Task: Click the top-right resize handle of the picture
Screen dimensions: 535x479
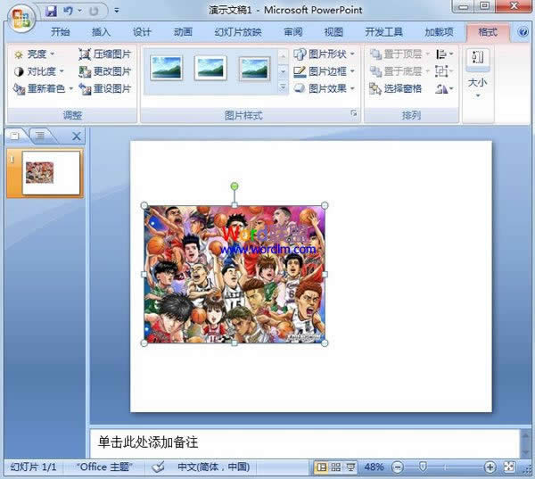Action: [325, 205]
